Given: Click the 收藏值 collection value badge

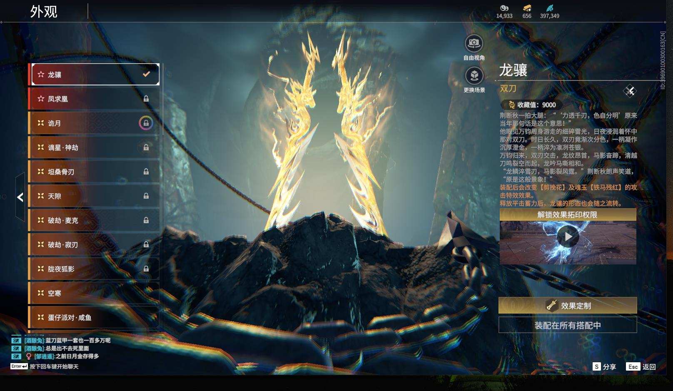Looking at the screenshot, I should click(x=531, y=105).
